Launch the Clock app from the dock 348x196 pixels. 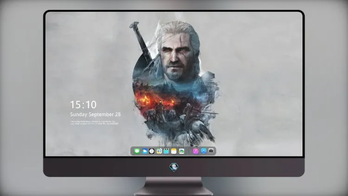(x=152, y=151)
